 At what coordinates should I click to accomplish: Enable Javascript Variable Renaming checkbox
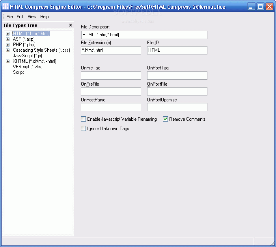[x=84, y=119]
